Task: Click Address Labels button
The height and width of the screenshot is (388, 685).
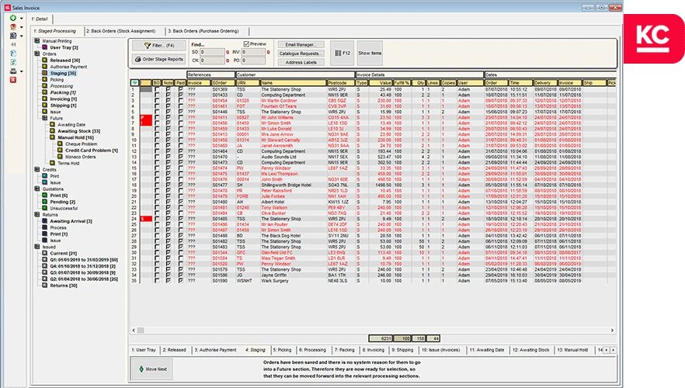Action: [x=301, y=62]
